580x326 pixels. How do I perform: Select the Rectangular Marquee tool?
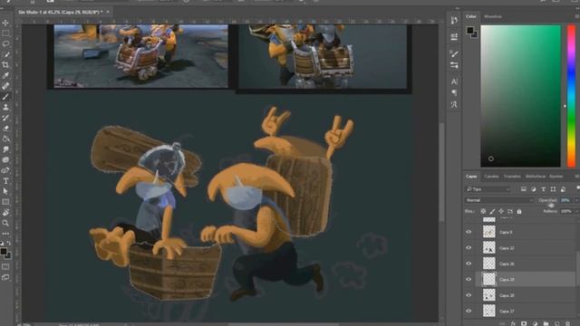[x=5, y=34]
